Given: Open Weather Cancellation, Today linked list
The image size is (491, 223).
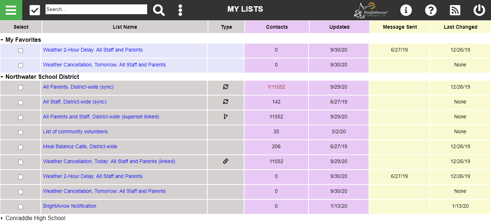Looking at the screenshot, I should (109, 161).
